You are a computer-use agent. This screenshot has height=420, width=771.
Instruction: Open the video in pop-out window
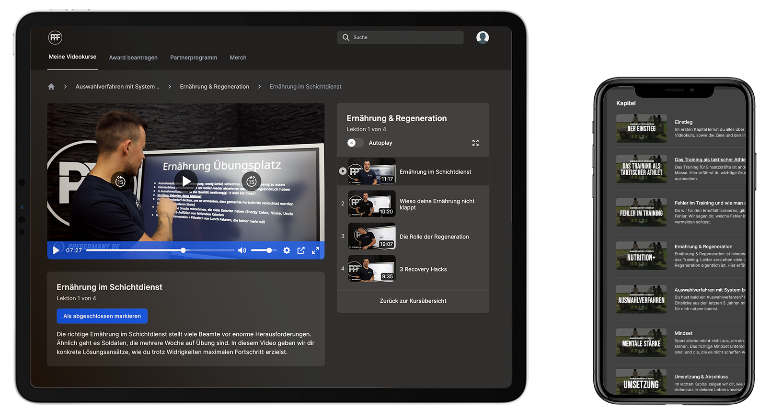pos(301,250)
